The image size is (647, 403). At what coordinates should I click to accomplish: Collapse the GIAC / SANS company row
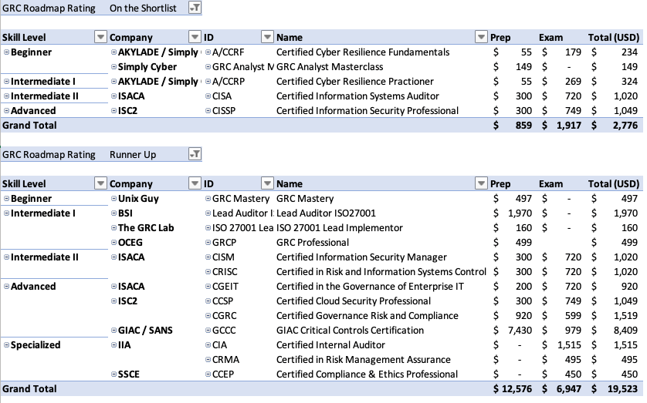113,331
